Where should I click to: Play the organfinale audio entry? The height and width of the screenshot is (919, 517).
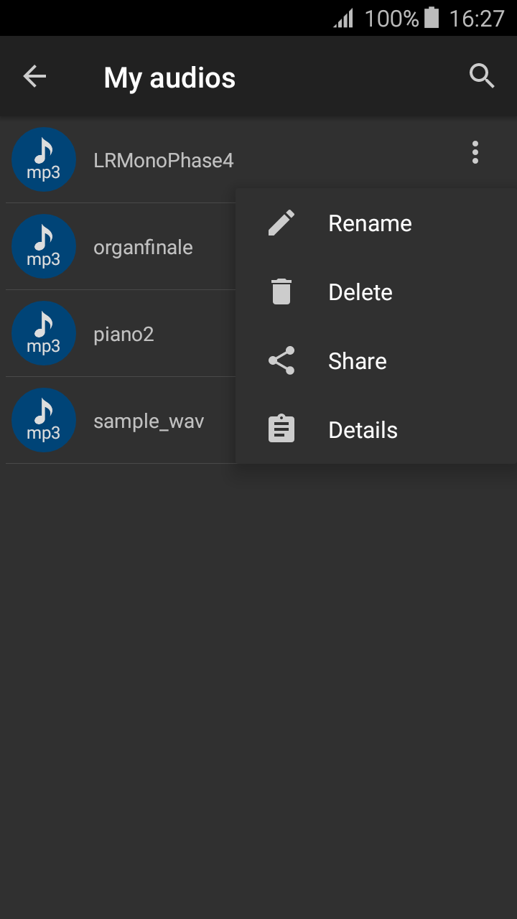tap(143, 248)
